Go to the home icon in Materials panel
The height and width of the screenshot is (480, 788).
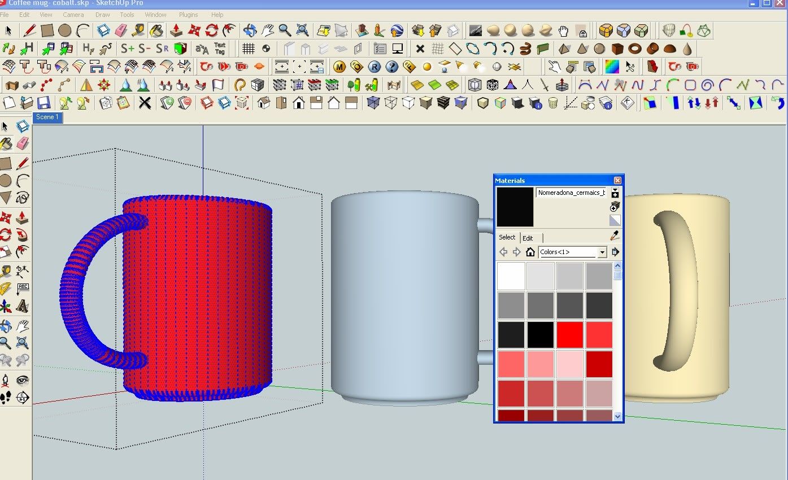(x=530, y=252)
